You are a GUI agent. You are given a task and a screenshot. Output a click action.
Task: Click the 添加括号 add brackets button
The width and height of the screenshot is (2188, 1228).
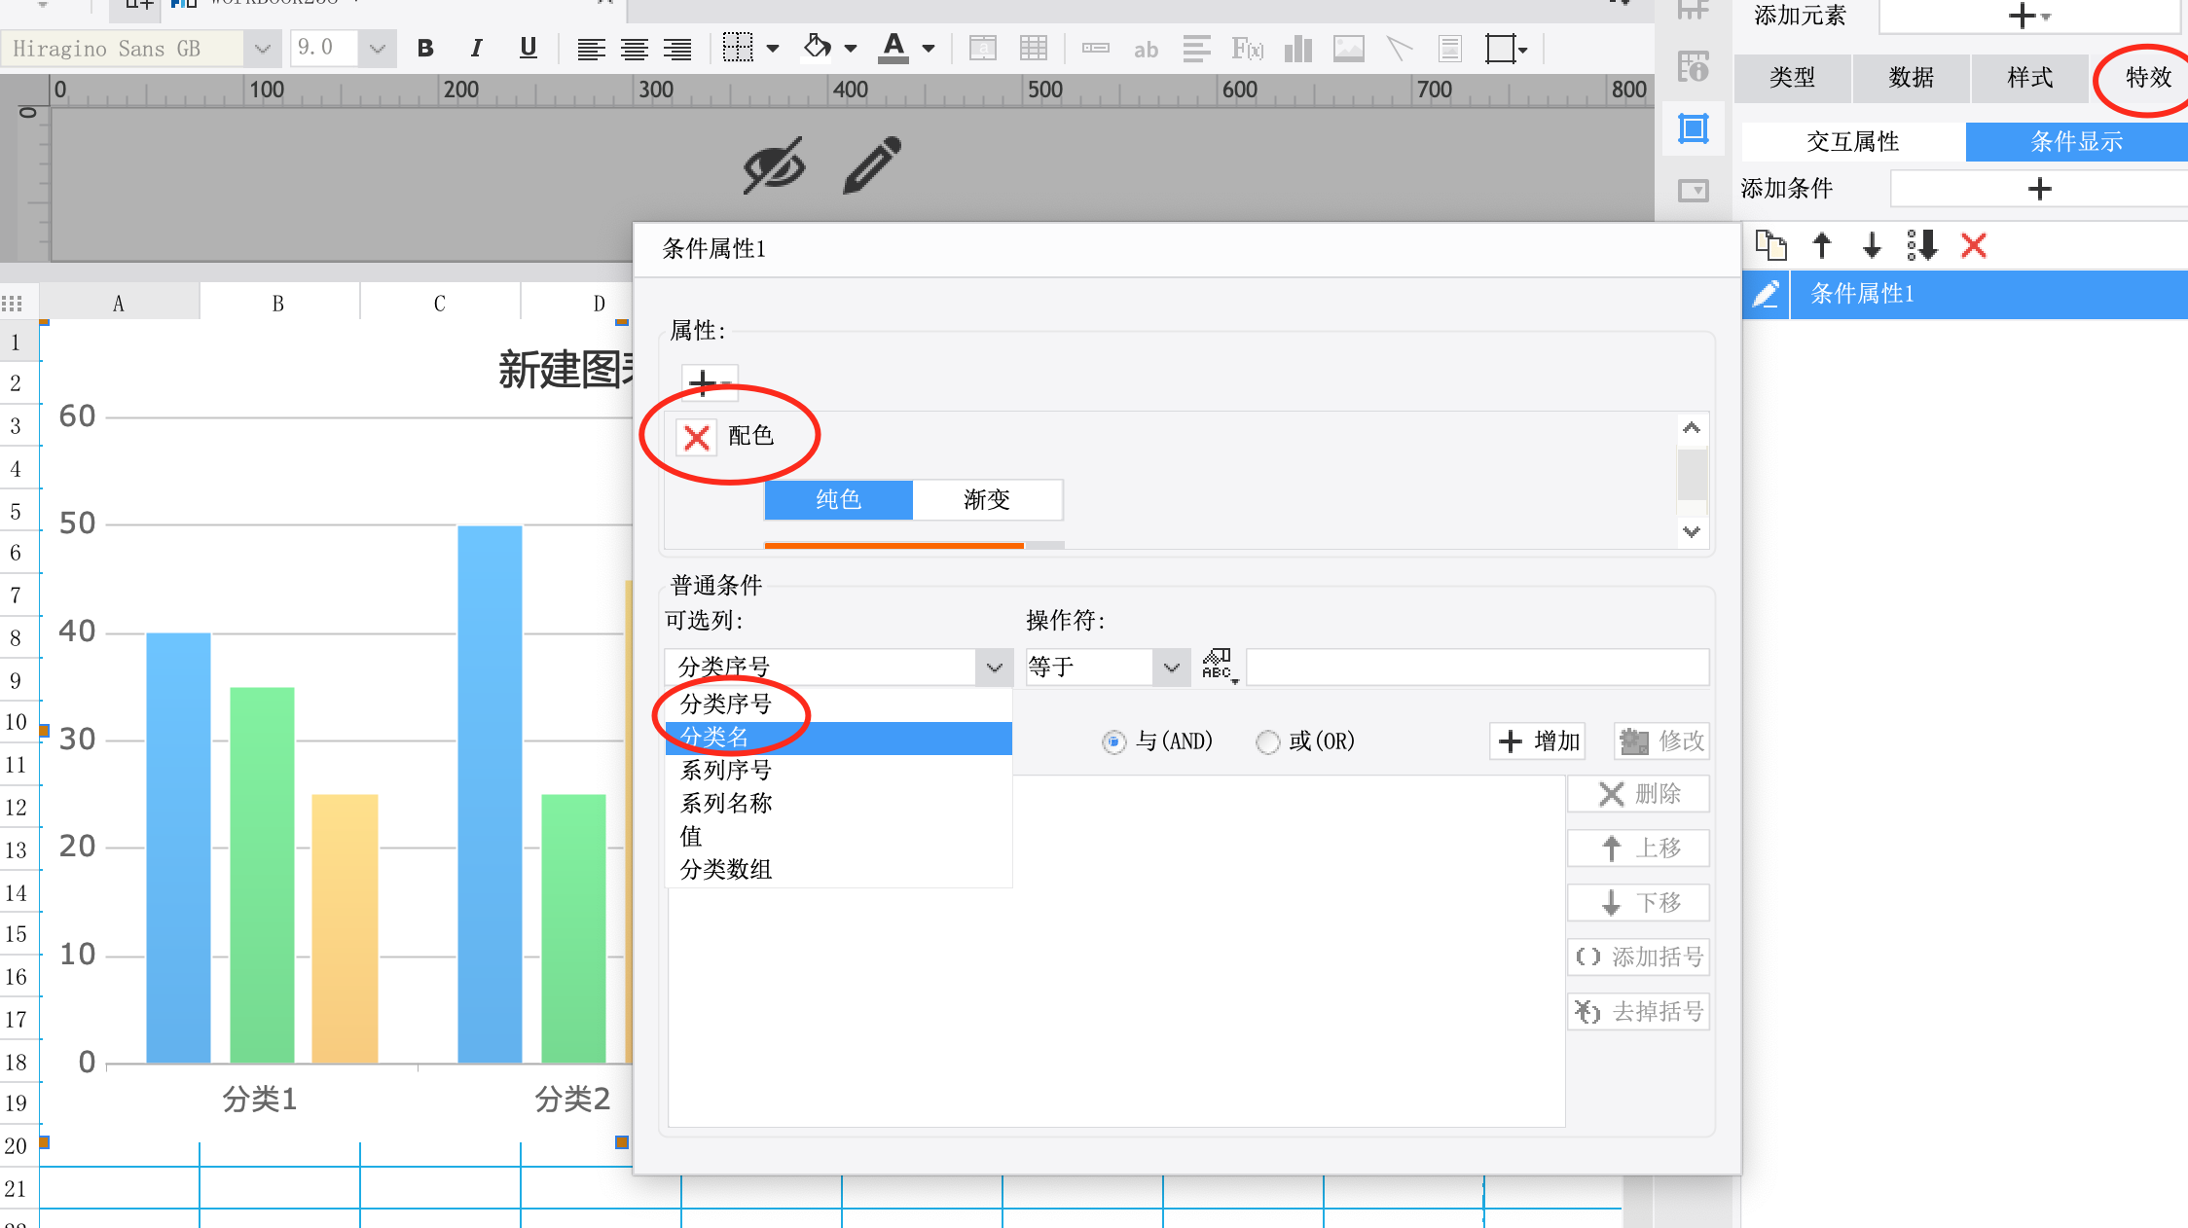[x=1639, y=957]
